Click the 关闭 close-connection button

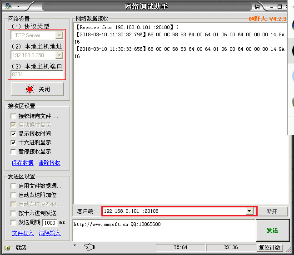point(38,89)
